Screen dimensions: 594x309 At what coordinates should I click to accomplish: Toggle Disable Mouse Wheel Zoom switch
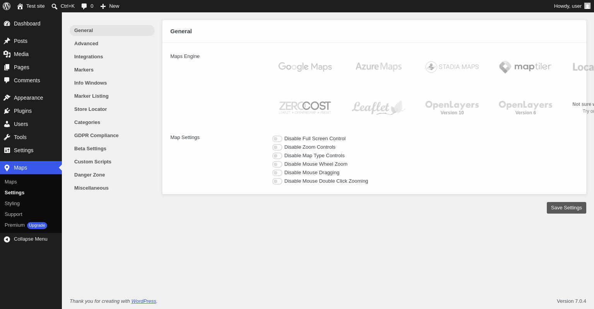click(x=277, y=164)
